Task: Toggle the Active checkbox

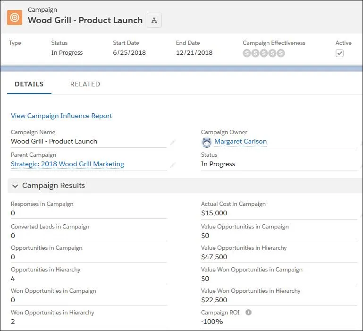Action: click(x=339, y=53)
